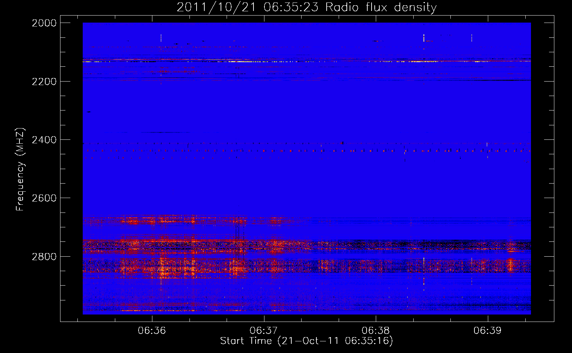Click the 2200 frequency tick label

pyautogui.click(x=44, y=82)
